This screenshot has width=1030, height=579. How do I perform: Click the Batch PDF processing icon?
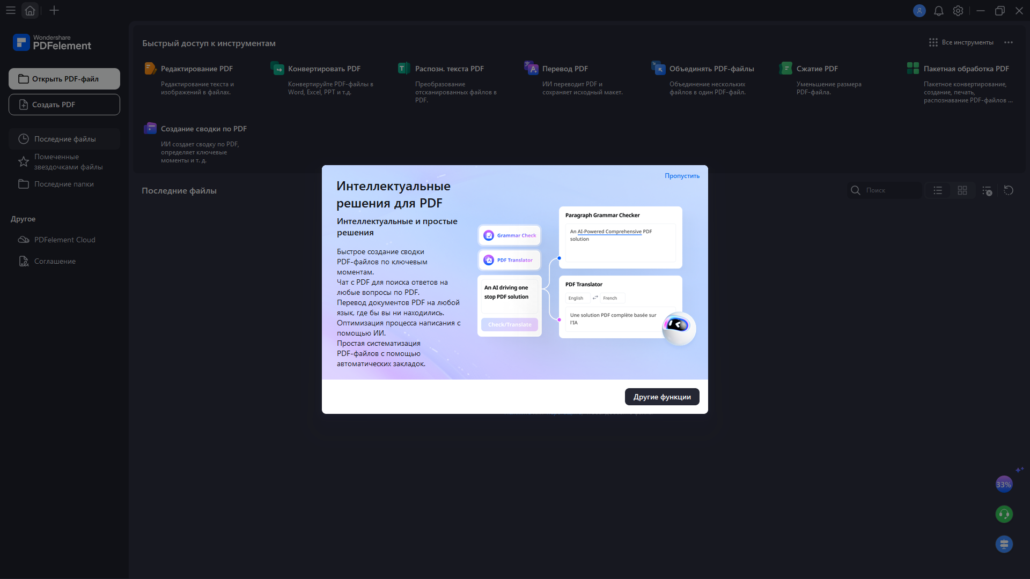(x=913, y=69)
